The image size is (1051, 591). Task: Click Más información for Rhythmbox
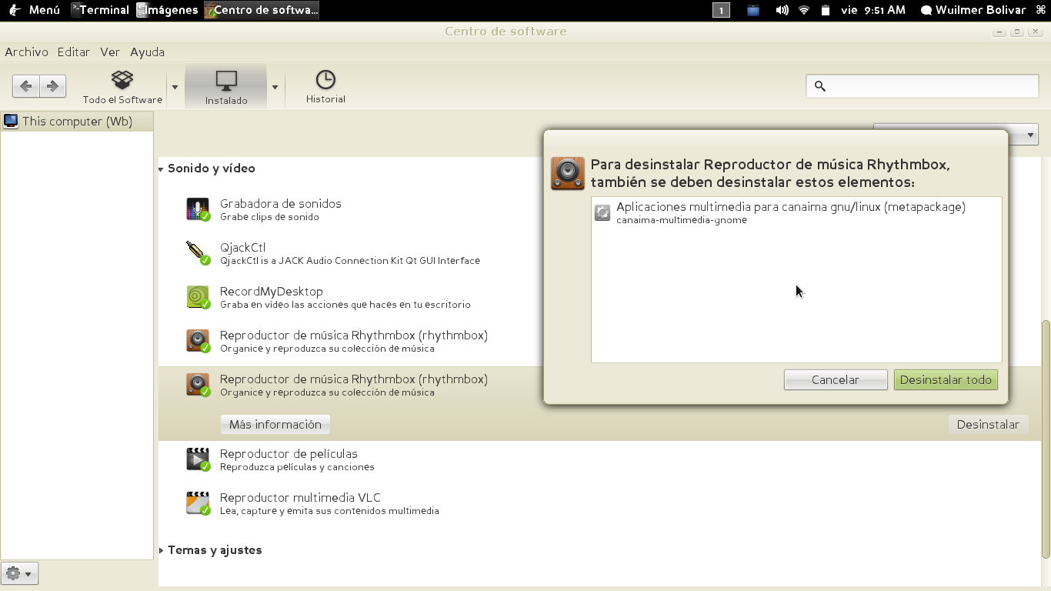(275, 425)
